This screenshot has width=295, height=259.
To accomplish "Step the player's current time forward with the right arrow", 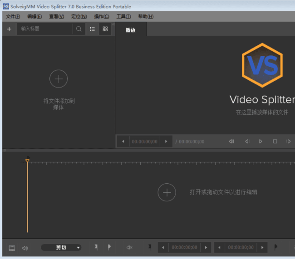I will [x=166, y=142].
